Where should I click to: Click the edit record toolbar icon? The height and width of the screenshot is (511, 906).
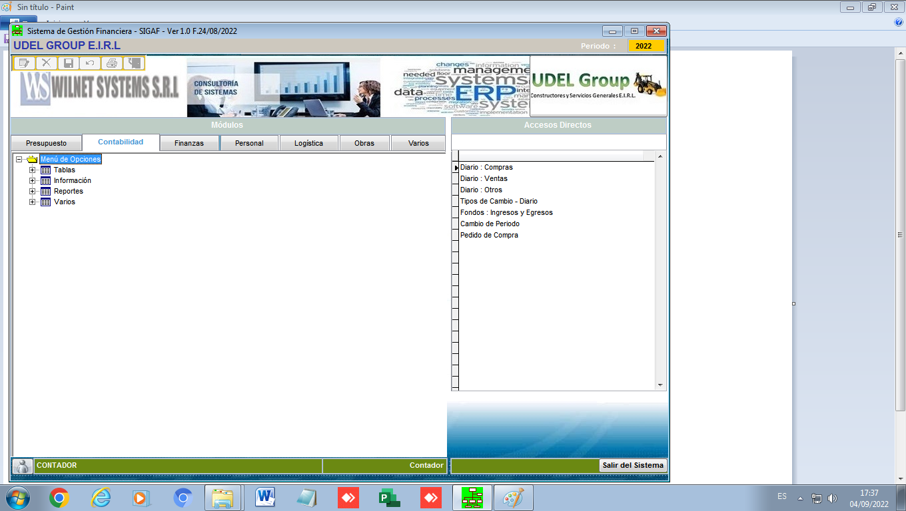(25, 63)
